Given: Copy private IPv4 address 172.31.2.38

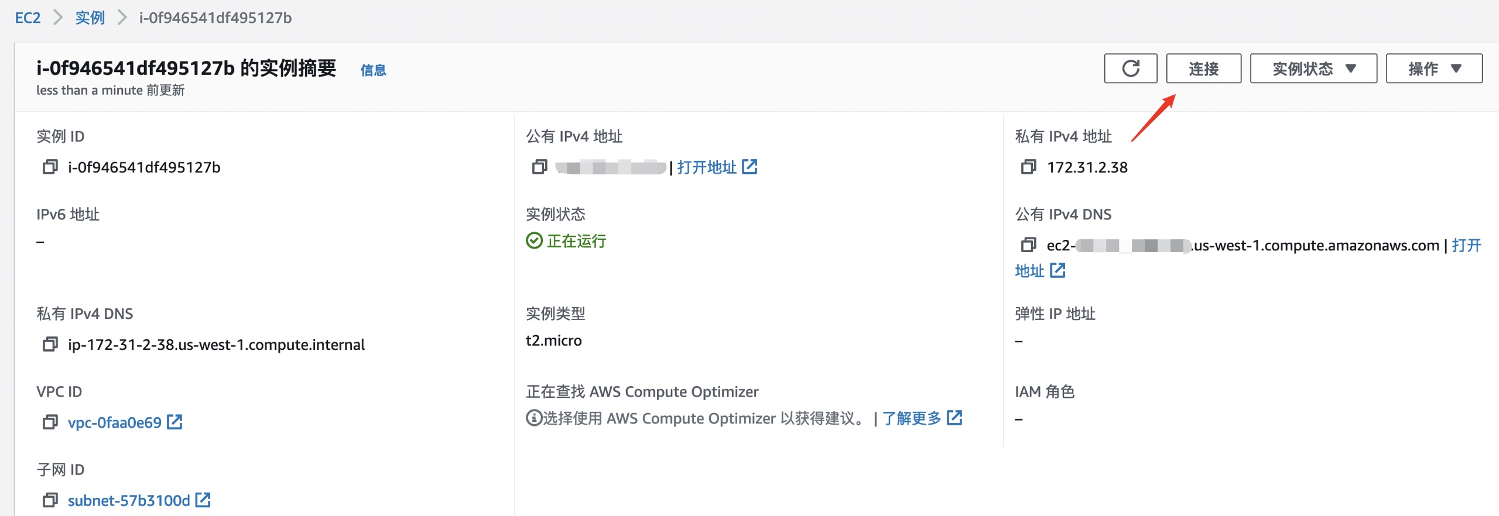Looking at the screenshot, I should click(x=1028, y=167).
